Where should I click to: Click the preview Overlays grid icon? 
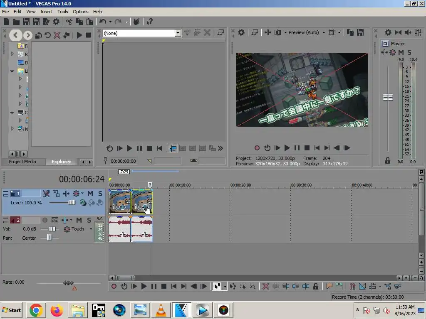tap(332, 32)
